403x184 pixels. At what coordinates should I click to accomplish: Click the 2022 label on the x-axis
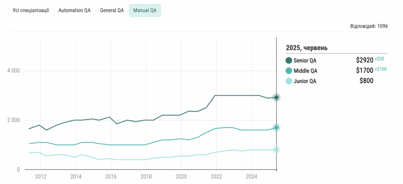point(216,176)
